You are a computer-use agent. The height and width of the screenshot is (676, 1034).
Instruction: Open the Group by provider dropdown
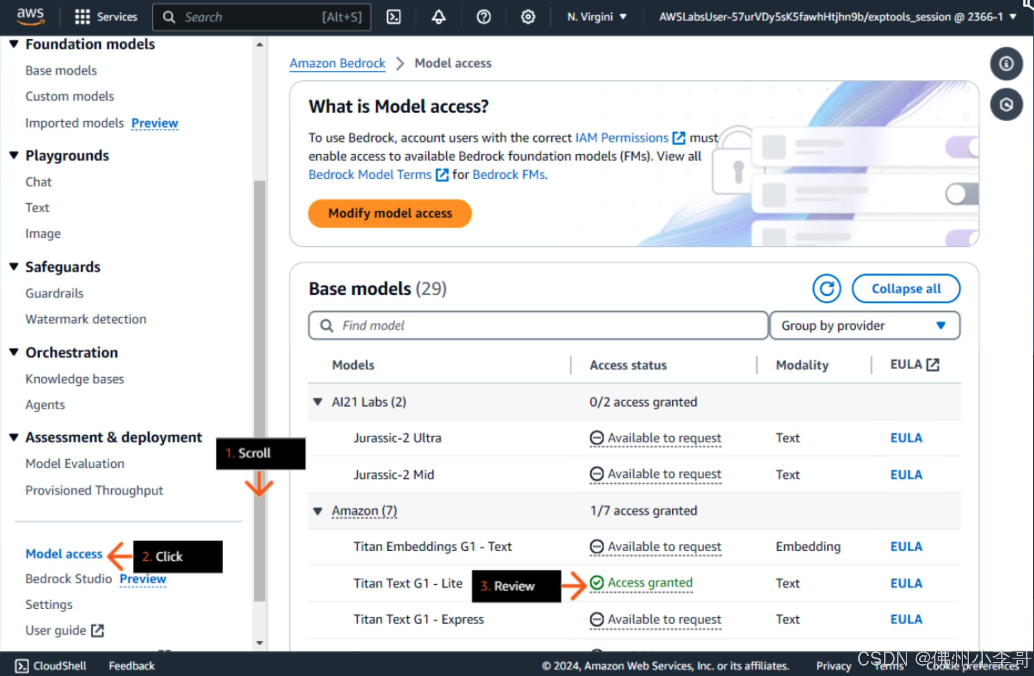pyautogui.click(x=865, y=325)
